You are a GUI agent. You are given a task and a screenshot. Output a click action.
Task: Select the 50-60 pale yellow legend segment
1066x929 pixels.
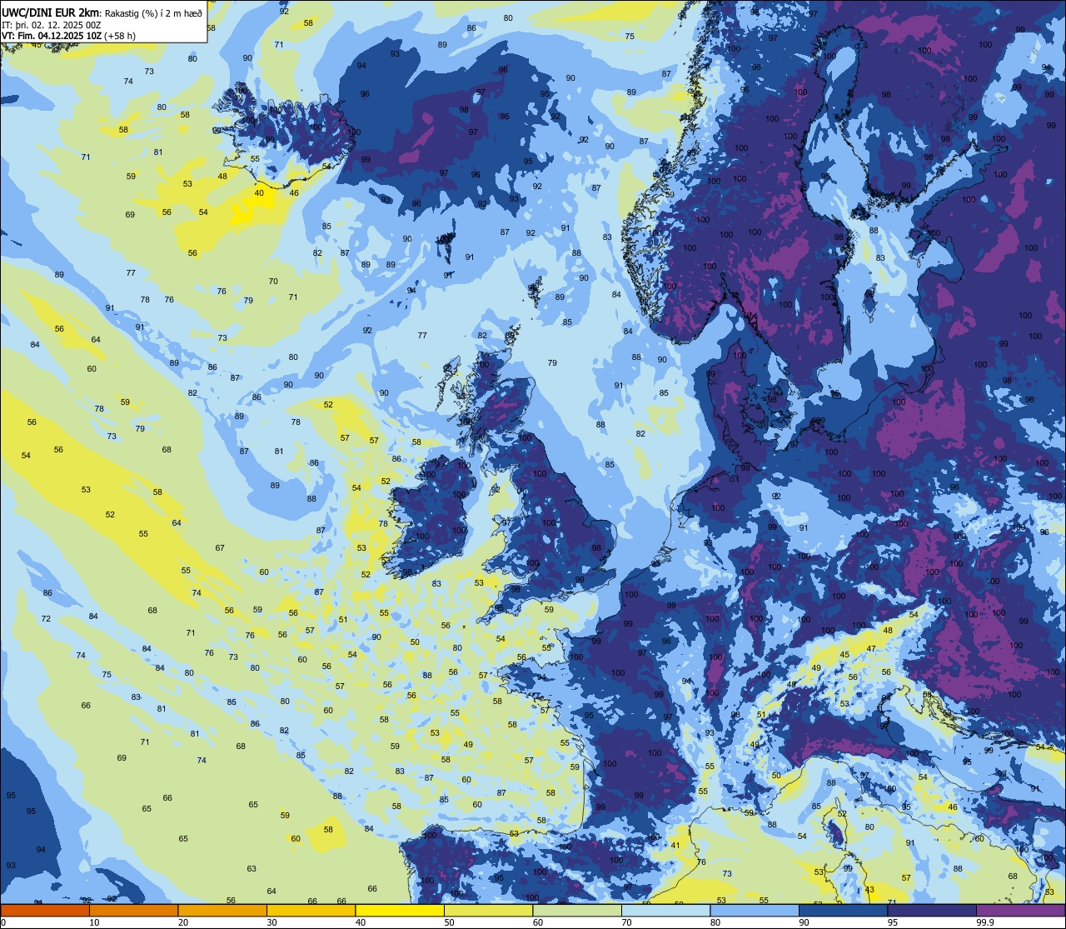pos(488,911)
